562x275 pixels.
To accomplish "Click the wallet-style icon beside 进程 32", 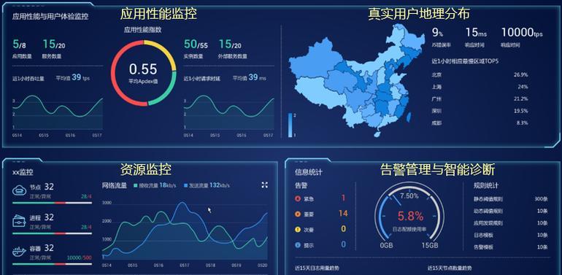I will pyautogui.click(x=20, y=221).
